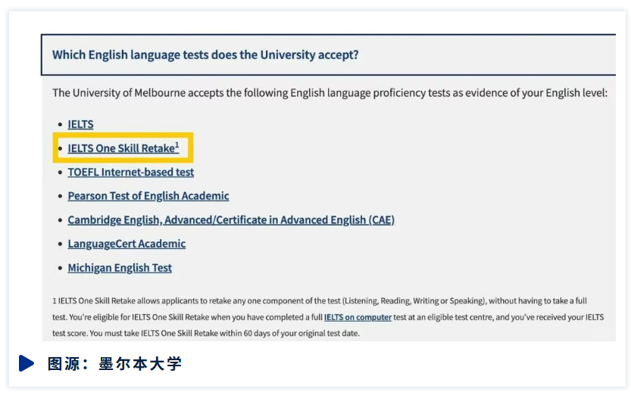
Task: Open the Michigan English Test link
Action: (120, 268)
